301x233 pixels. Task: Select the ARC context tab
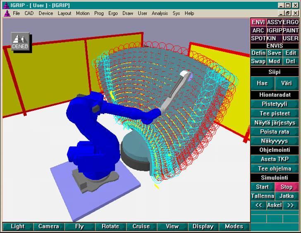(x=258, y=30)
